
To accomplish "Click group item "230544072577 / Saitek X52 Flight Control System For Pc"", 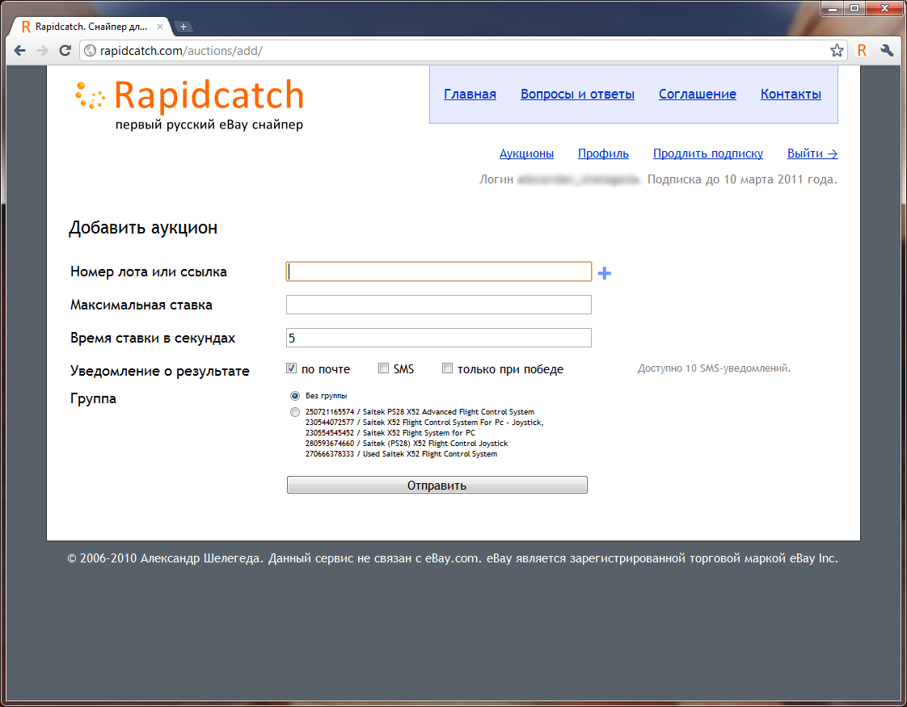I will [424, 423].
